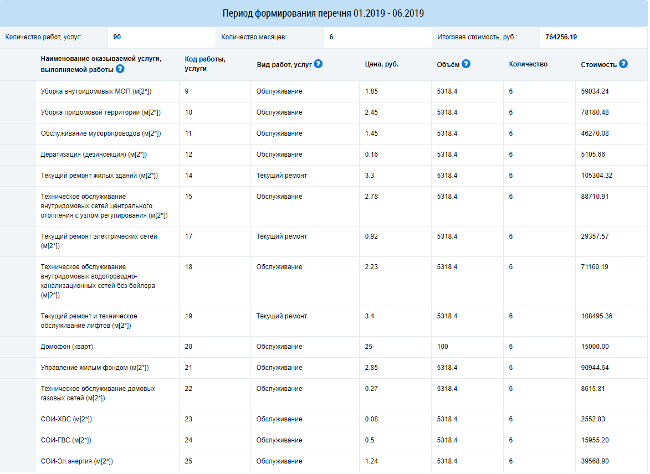
Task: Click number of works value 90
Action: click(117, 37)
